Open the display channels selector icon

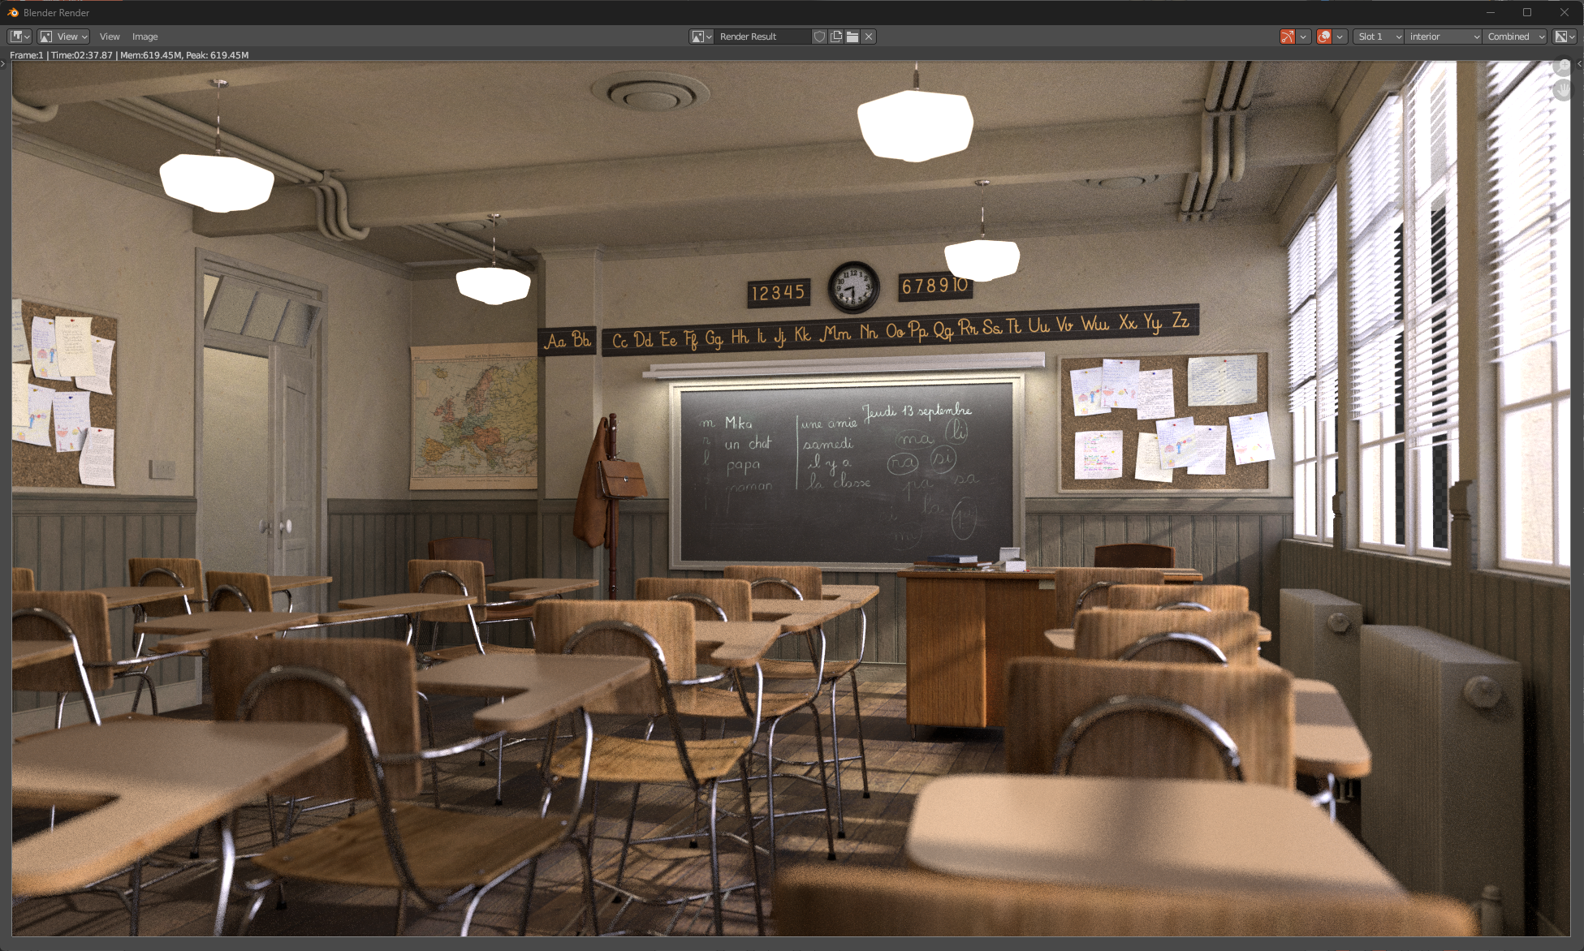1564,37
